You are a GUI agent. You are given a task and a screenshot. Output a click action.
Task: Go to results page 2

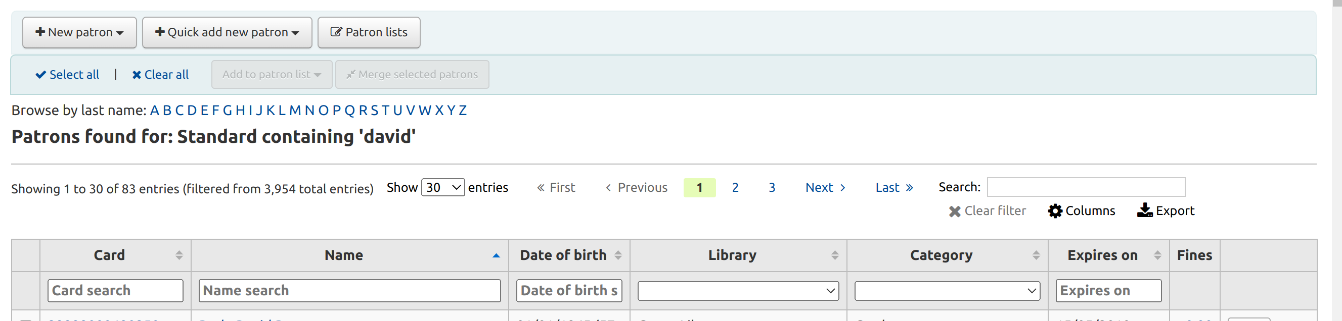[x=735, y=187]
